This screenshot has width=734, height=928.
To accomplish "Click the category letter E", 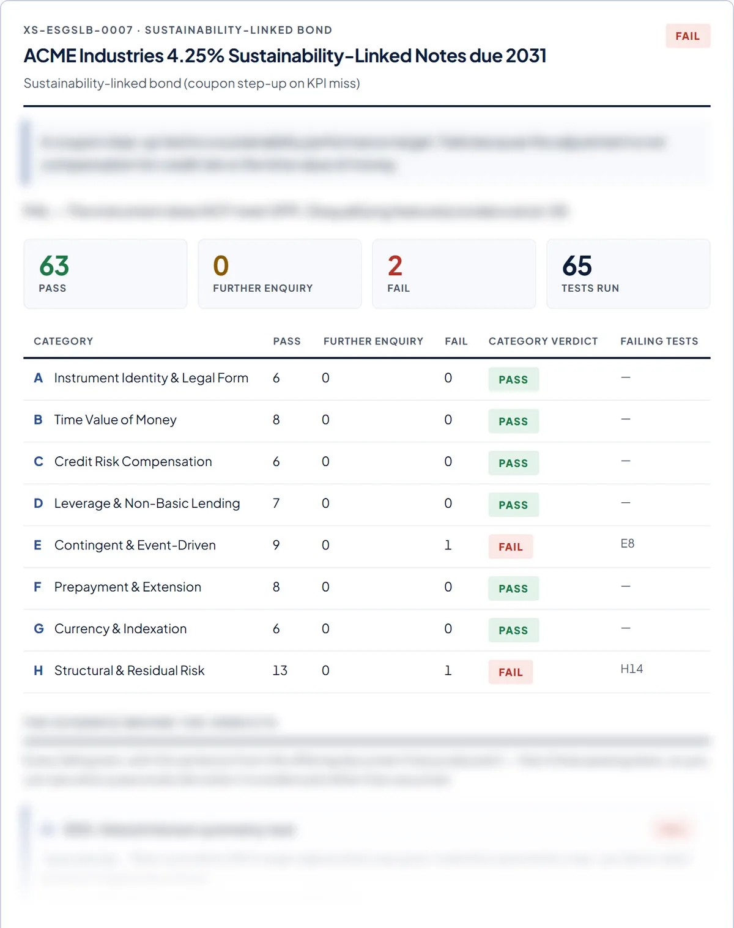I will point(38,545).
